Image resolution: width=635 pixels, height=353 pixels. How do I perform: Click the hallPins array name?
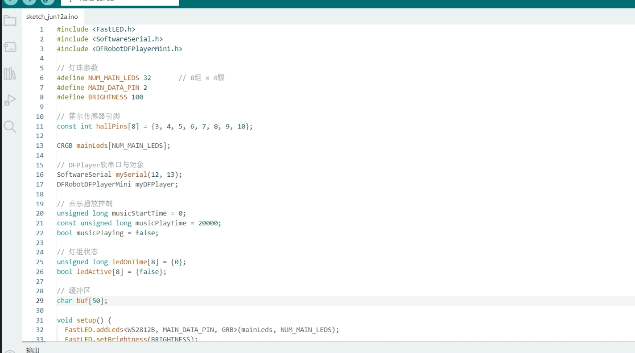pos(111,126)
